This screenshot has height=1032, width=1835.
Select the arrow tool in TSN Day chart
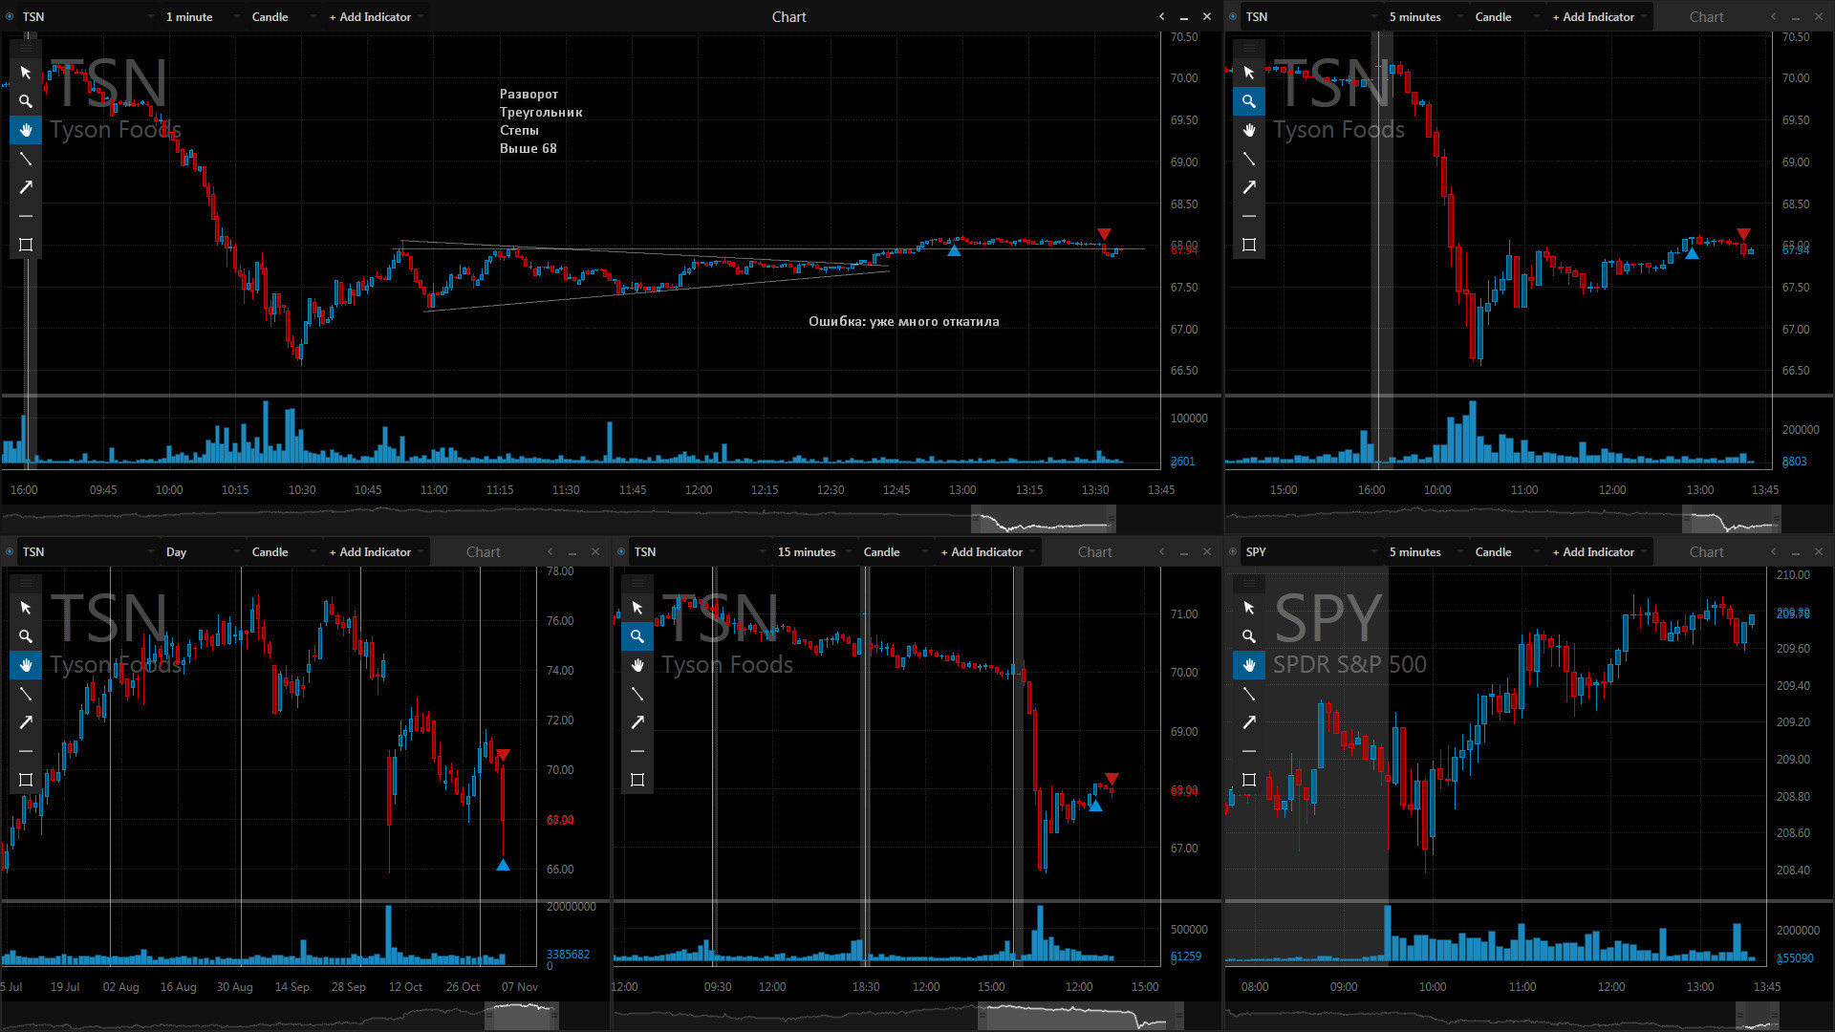click(x=26, y=722)
